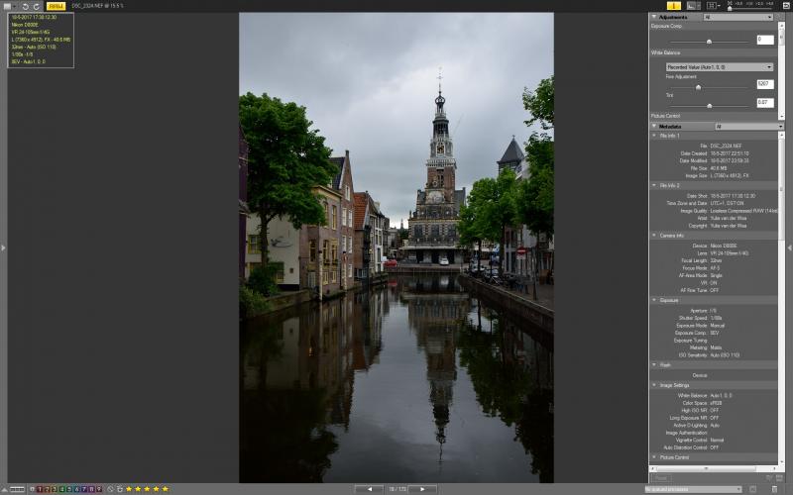Viewport: 793px width, 495px height.
Task: Click the Tint value field
Action: click(765, 102)
